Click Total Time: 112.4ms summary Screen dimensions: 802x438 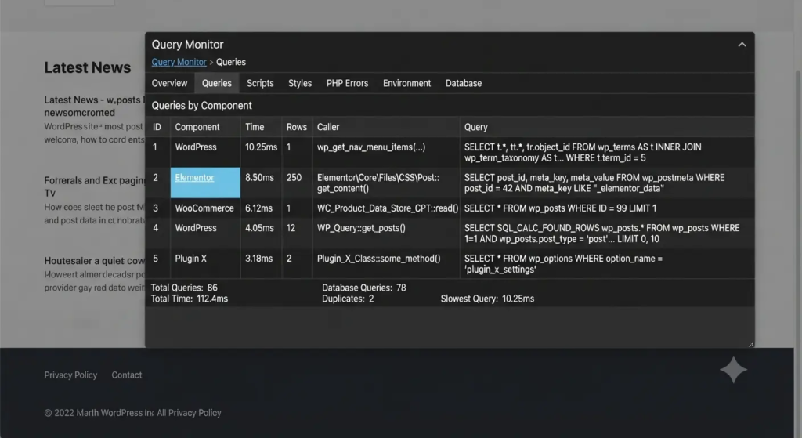[x=190, y=299]
